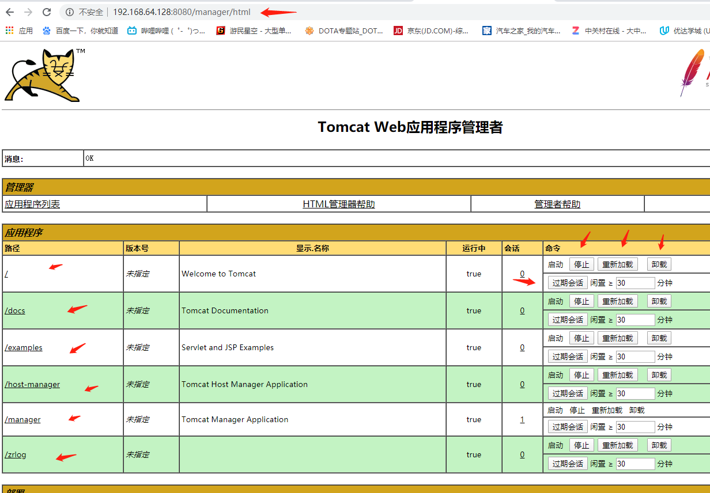710x493 pixels.
Task: Click session count 0 for /host-manager
Action: [522, 384]
